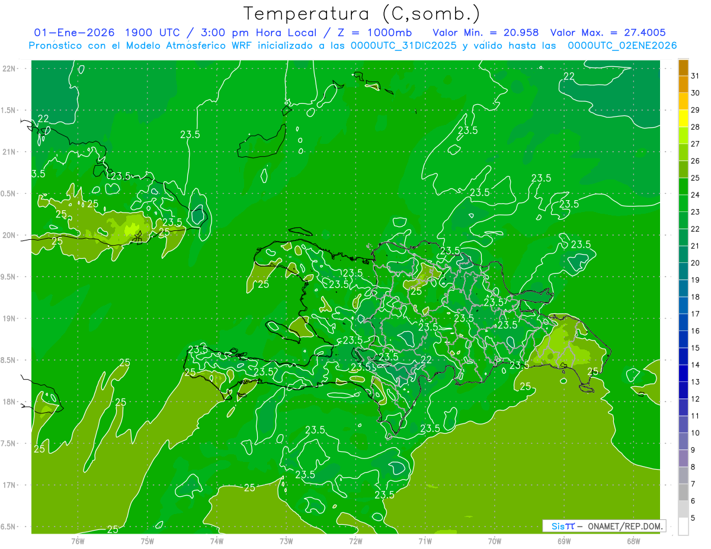Click the "69W" longitude axis label

[564, 541]
